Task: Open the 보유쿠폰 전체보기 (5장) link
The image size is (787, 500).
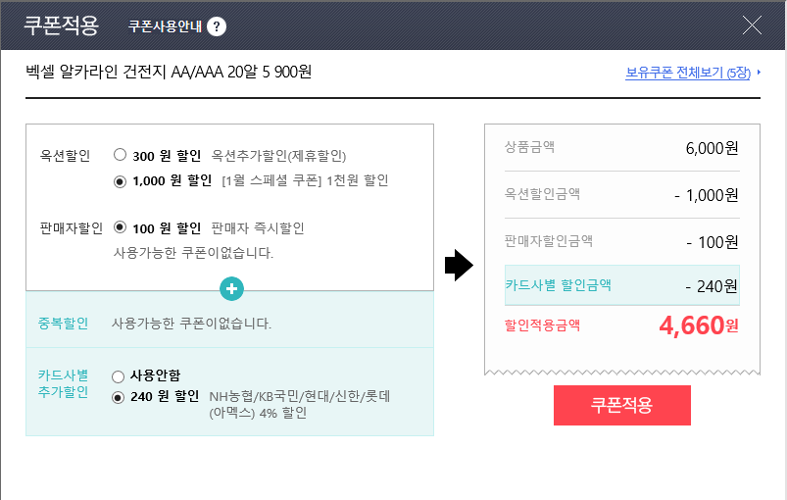Action: click(x=687, y=73)
